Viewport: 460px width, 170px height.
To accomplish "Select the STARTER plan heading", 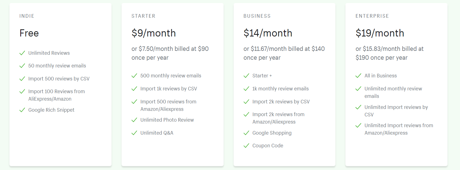I will coord(143,16).
